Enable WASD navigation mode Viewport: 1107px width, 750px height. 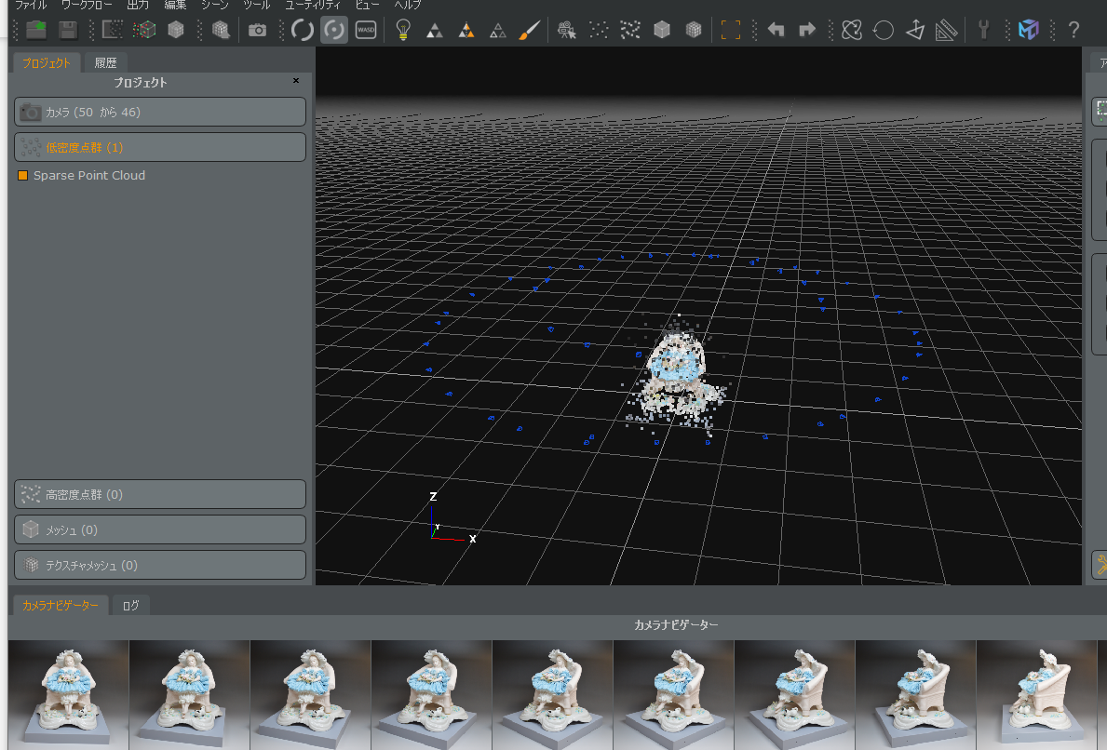point(366,30)
